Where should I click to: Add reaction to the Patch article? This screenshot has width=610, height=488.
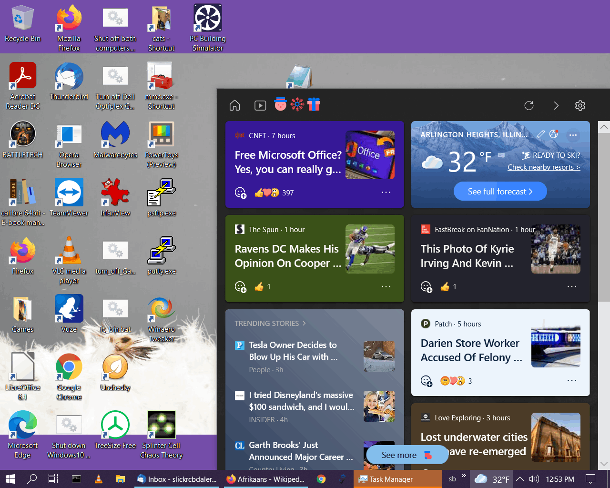click(x=427, y=381)
